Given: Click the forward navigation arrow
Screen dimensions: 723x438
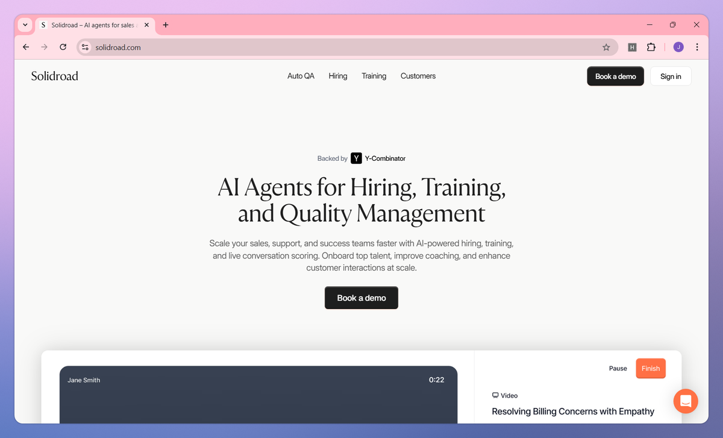Looking at the screenshot, I should pyautogui.click(x=44, y=47).
